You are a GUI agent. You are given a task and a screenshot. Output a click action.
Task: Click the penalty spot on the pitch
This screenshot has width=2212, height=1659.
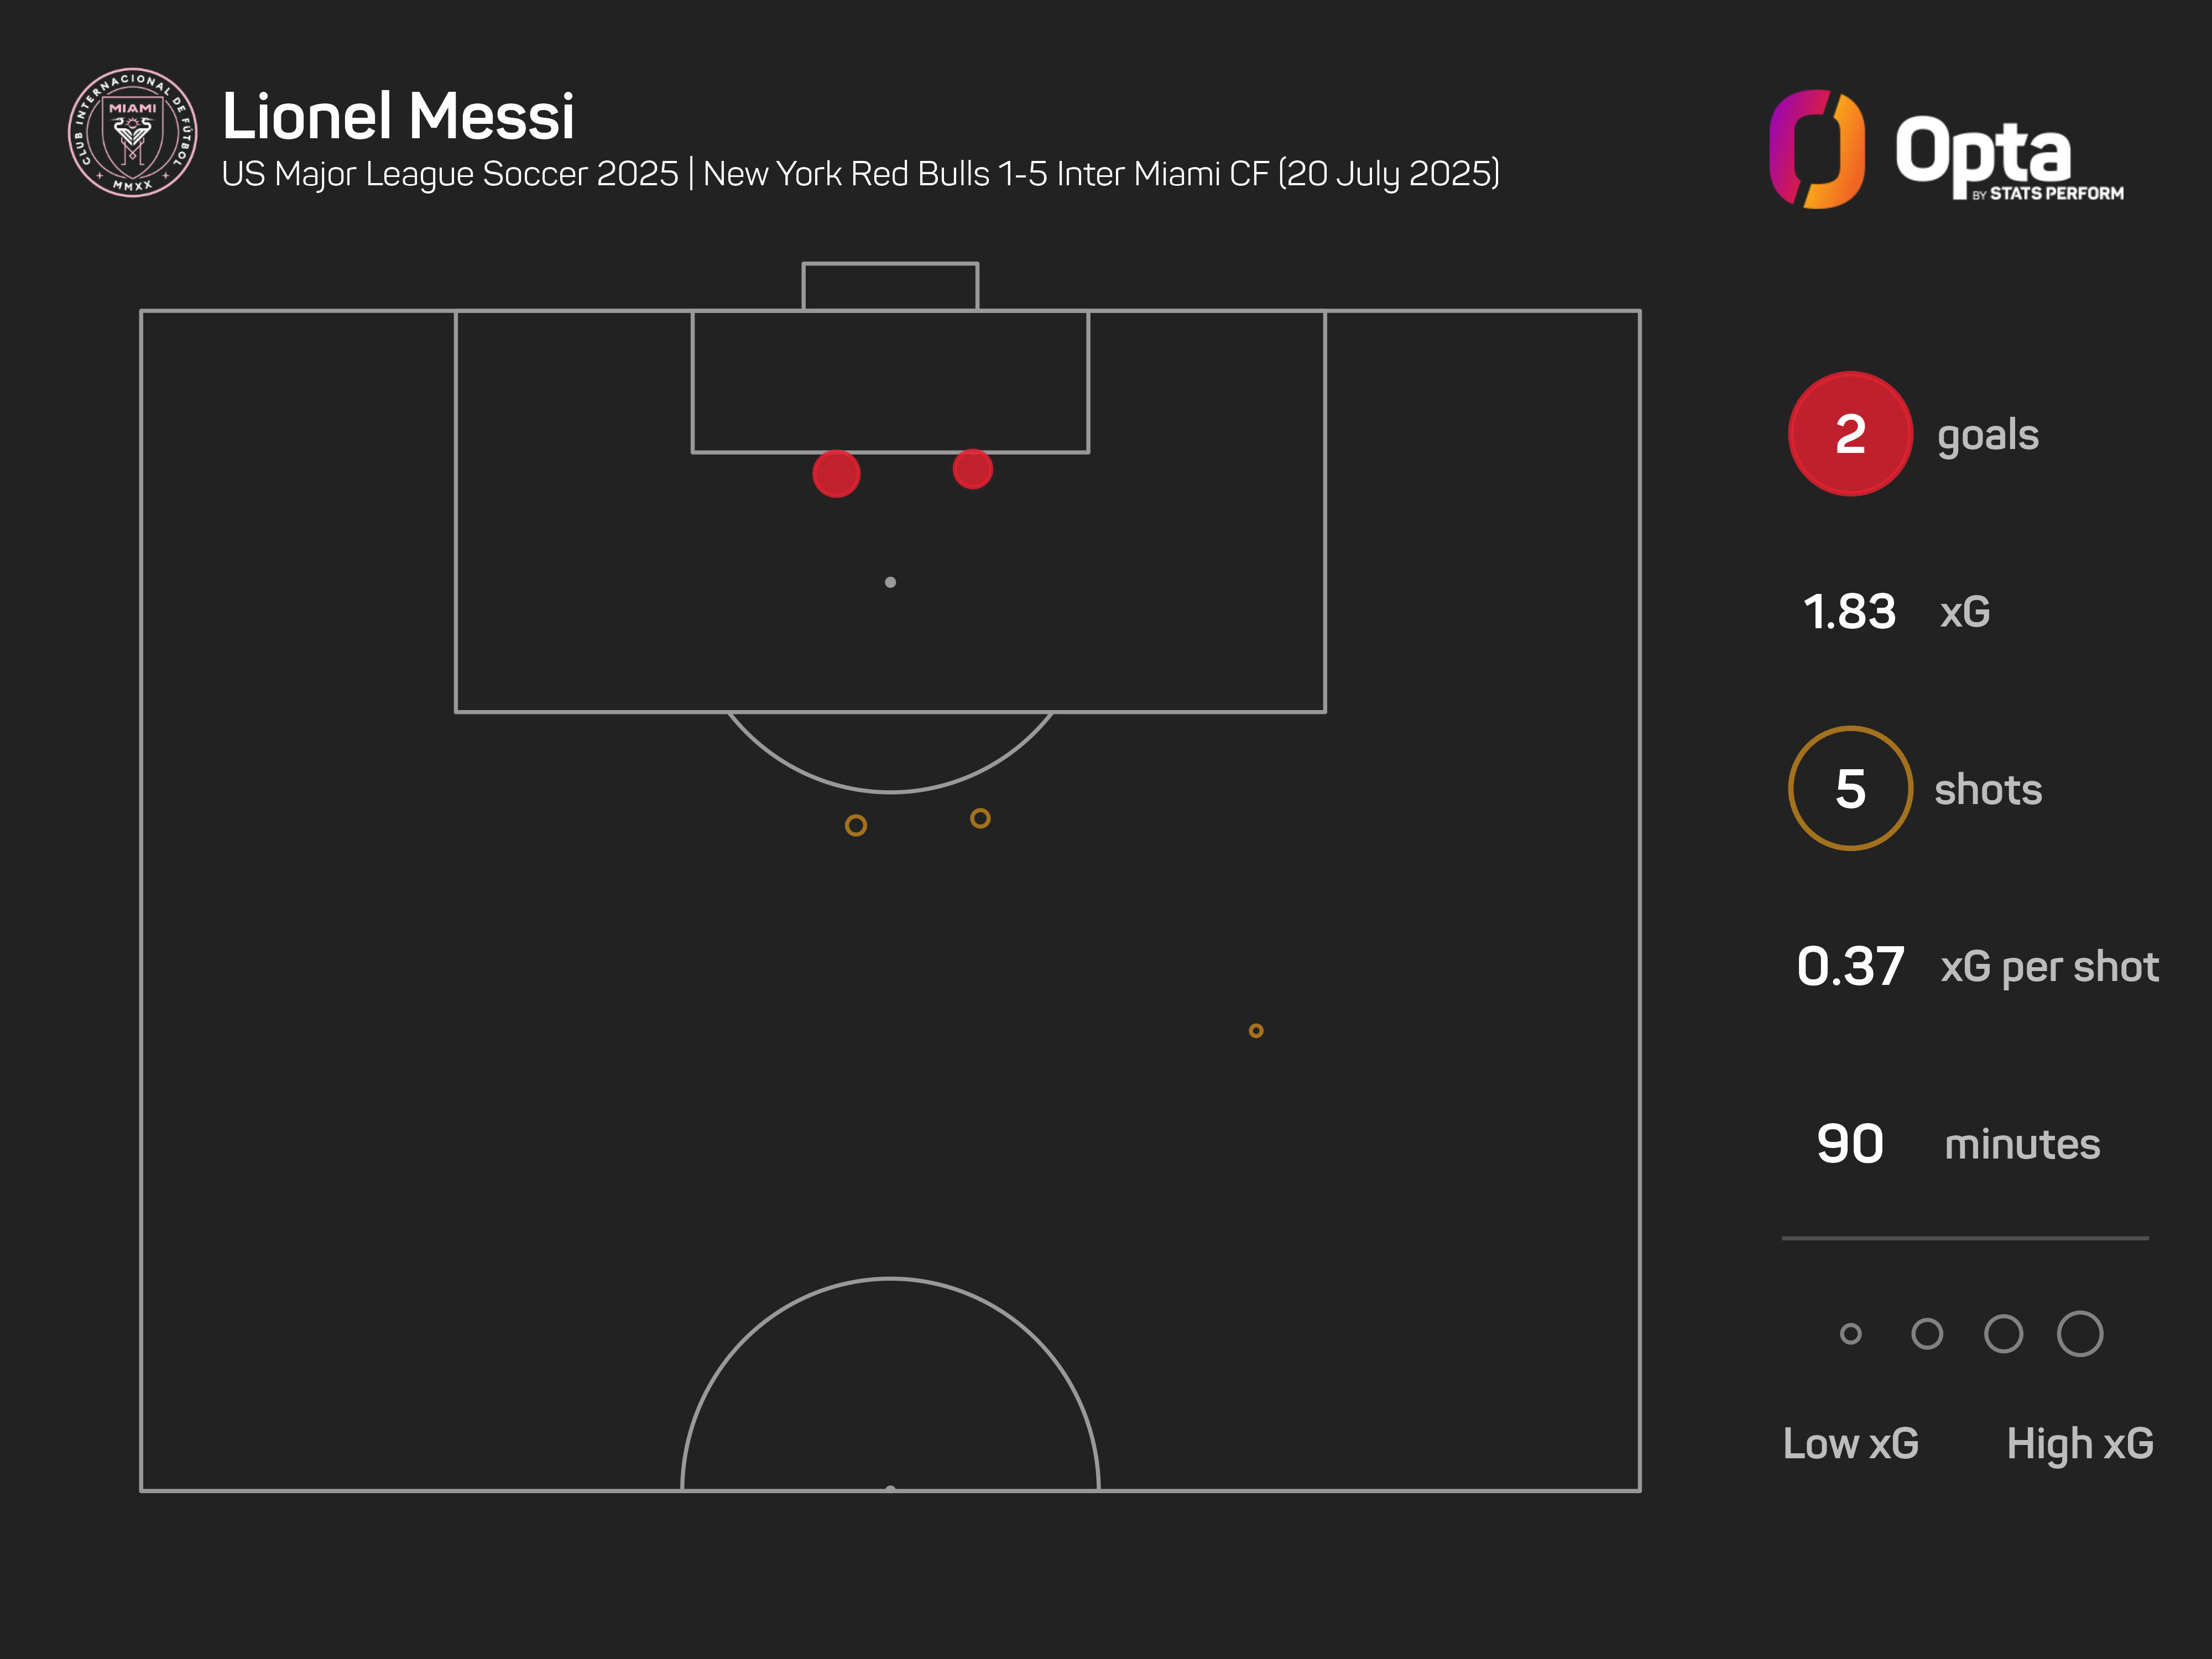coord(890,582)
